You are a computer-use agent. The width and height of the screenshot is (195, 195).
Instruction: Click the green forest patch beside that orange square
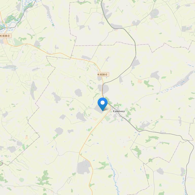pyautogui.click(x=148, y=84)
